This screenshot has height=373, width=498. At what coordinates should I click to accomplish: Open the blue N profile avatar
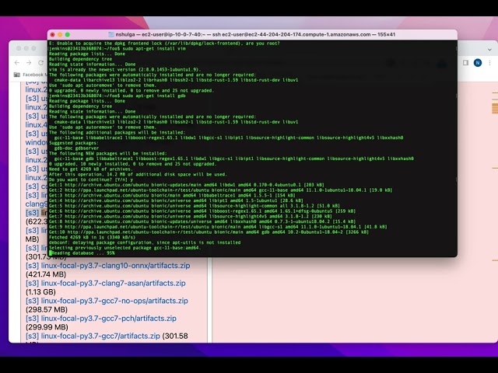tap(478, 63)
